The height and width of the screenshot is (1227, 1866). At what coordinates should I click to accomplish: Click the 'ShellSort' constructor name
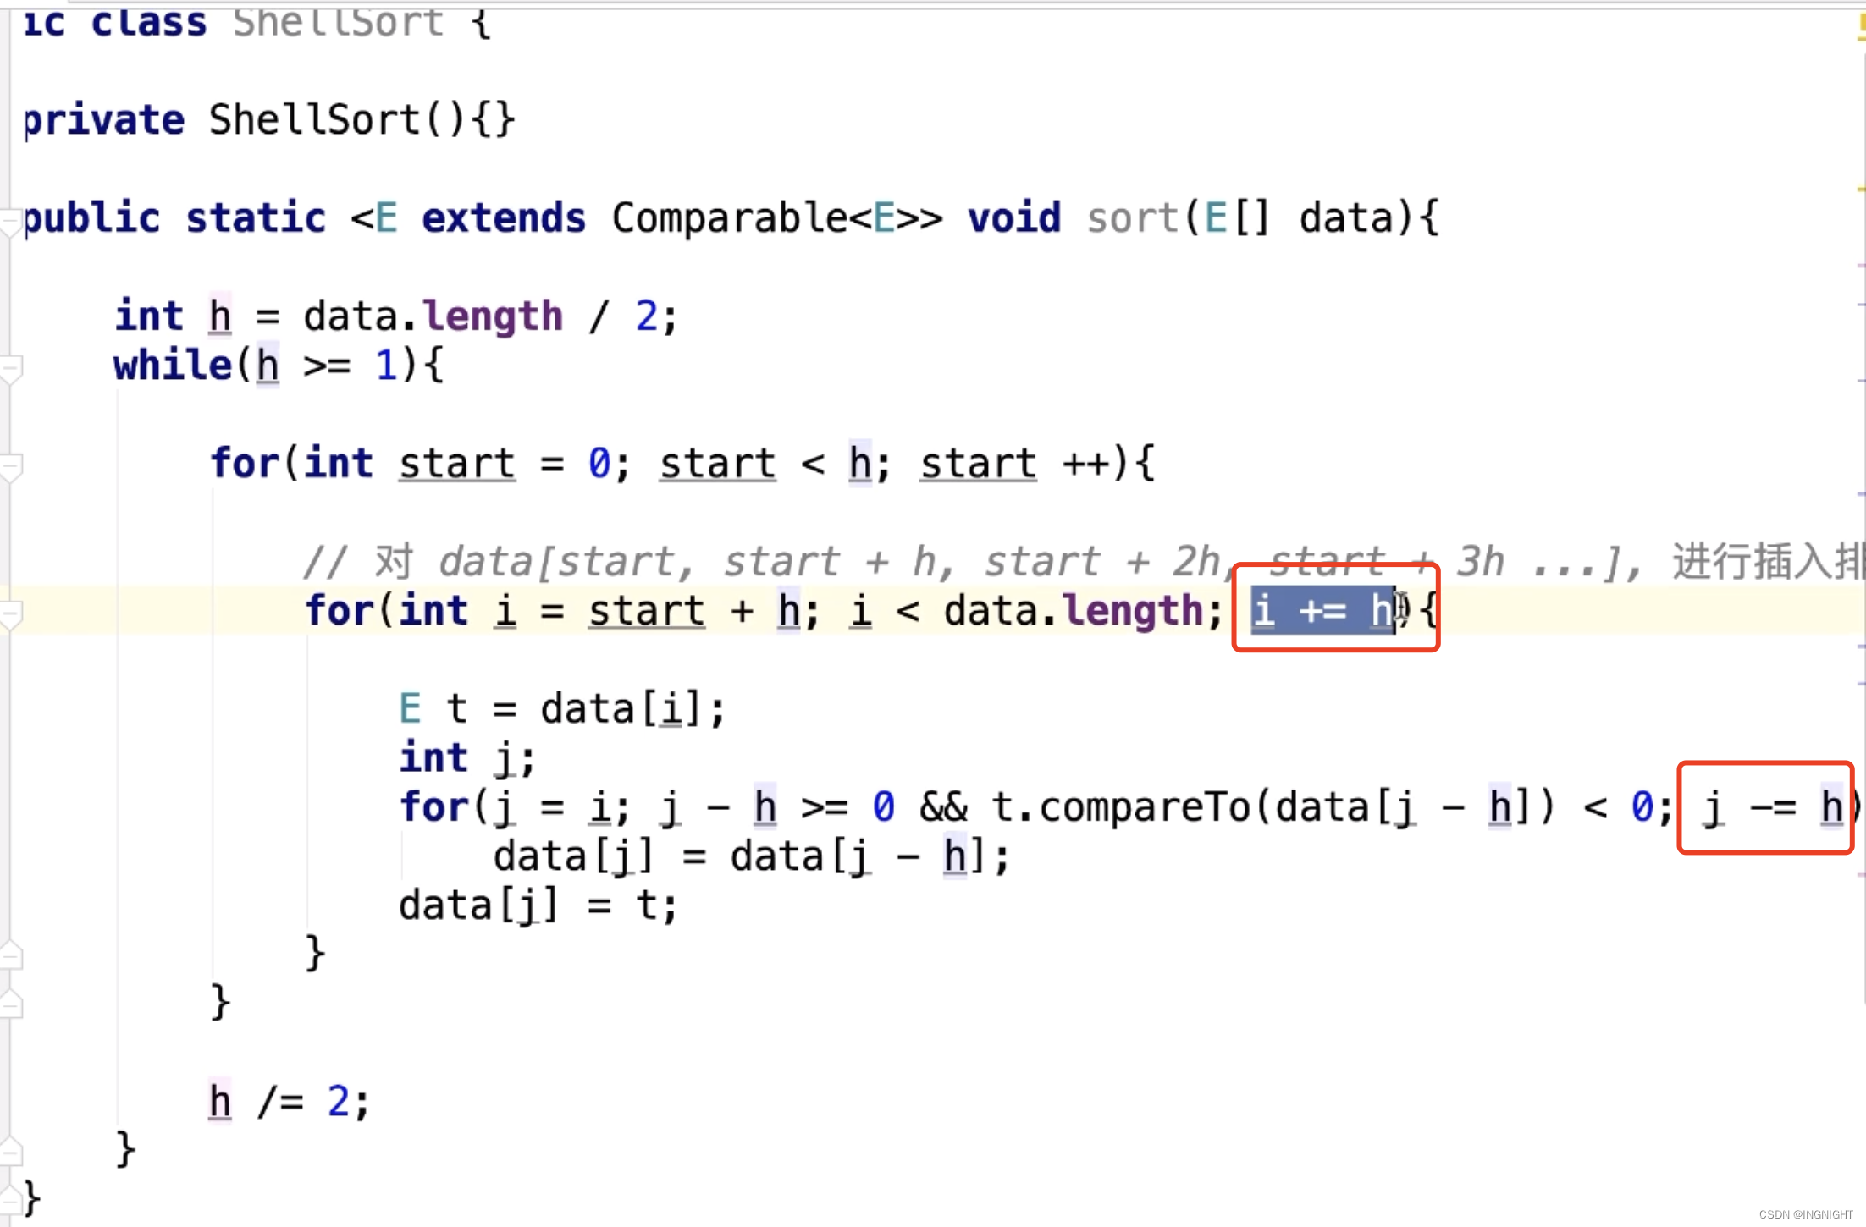(315, 120)
